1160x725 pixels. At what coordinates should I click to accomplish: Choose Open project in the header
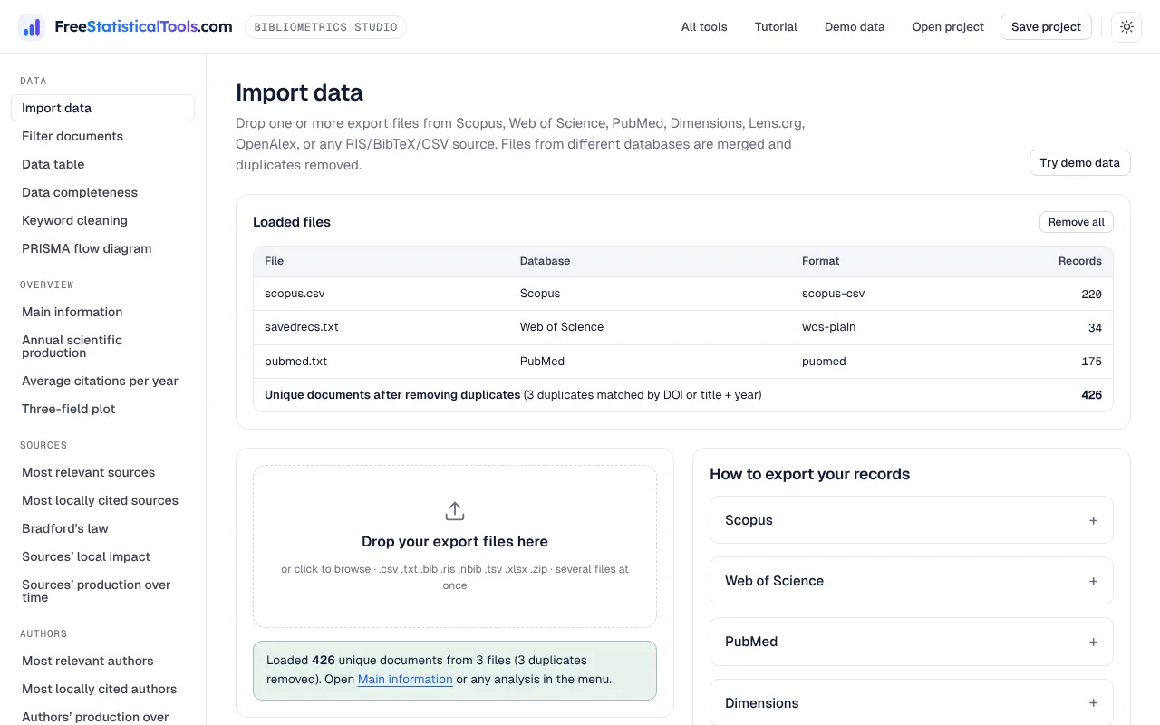(948, 27)
